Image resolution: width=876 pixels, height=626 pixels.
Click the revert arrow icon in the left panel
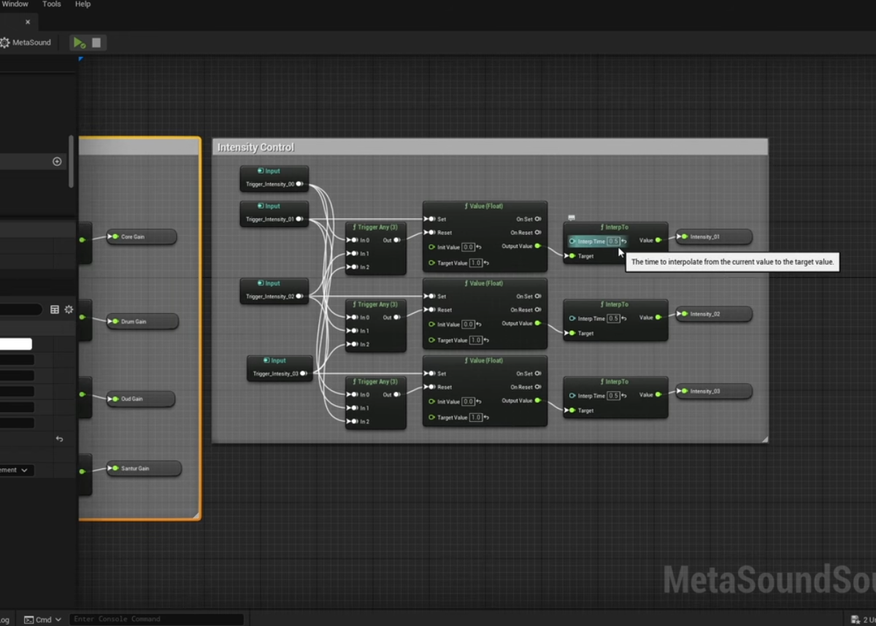pyautogui.click(x=59, y=438)
